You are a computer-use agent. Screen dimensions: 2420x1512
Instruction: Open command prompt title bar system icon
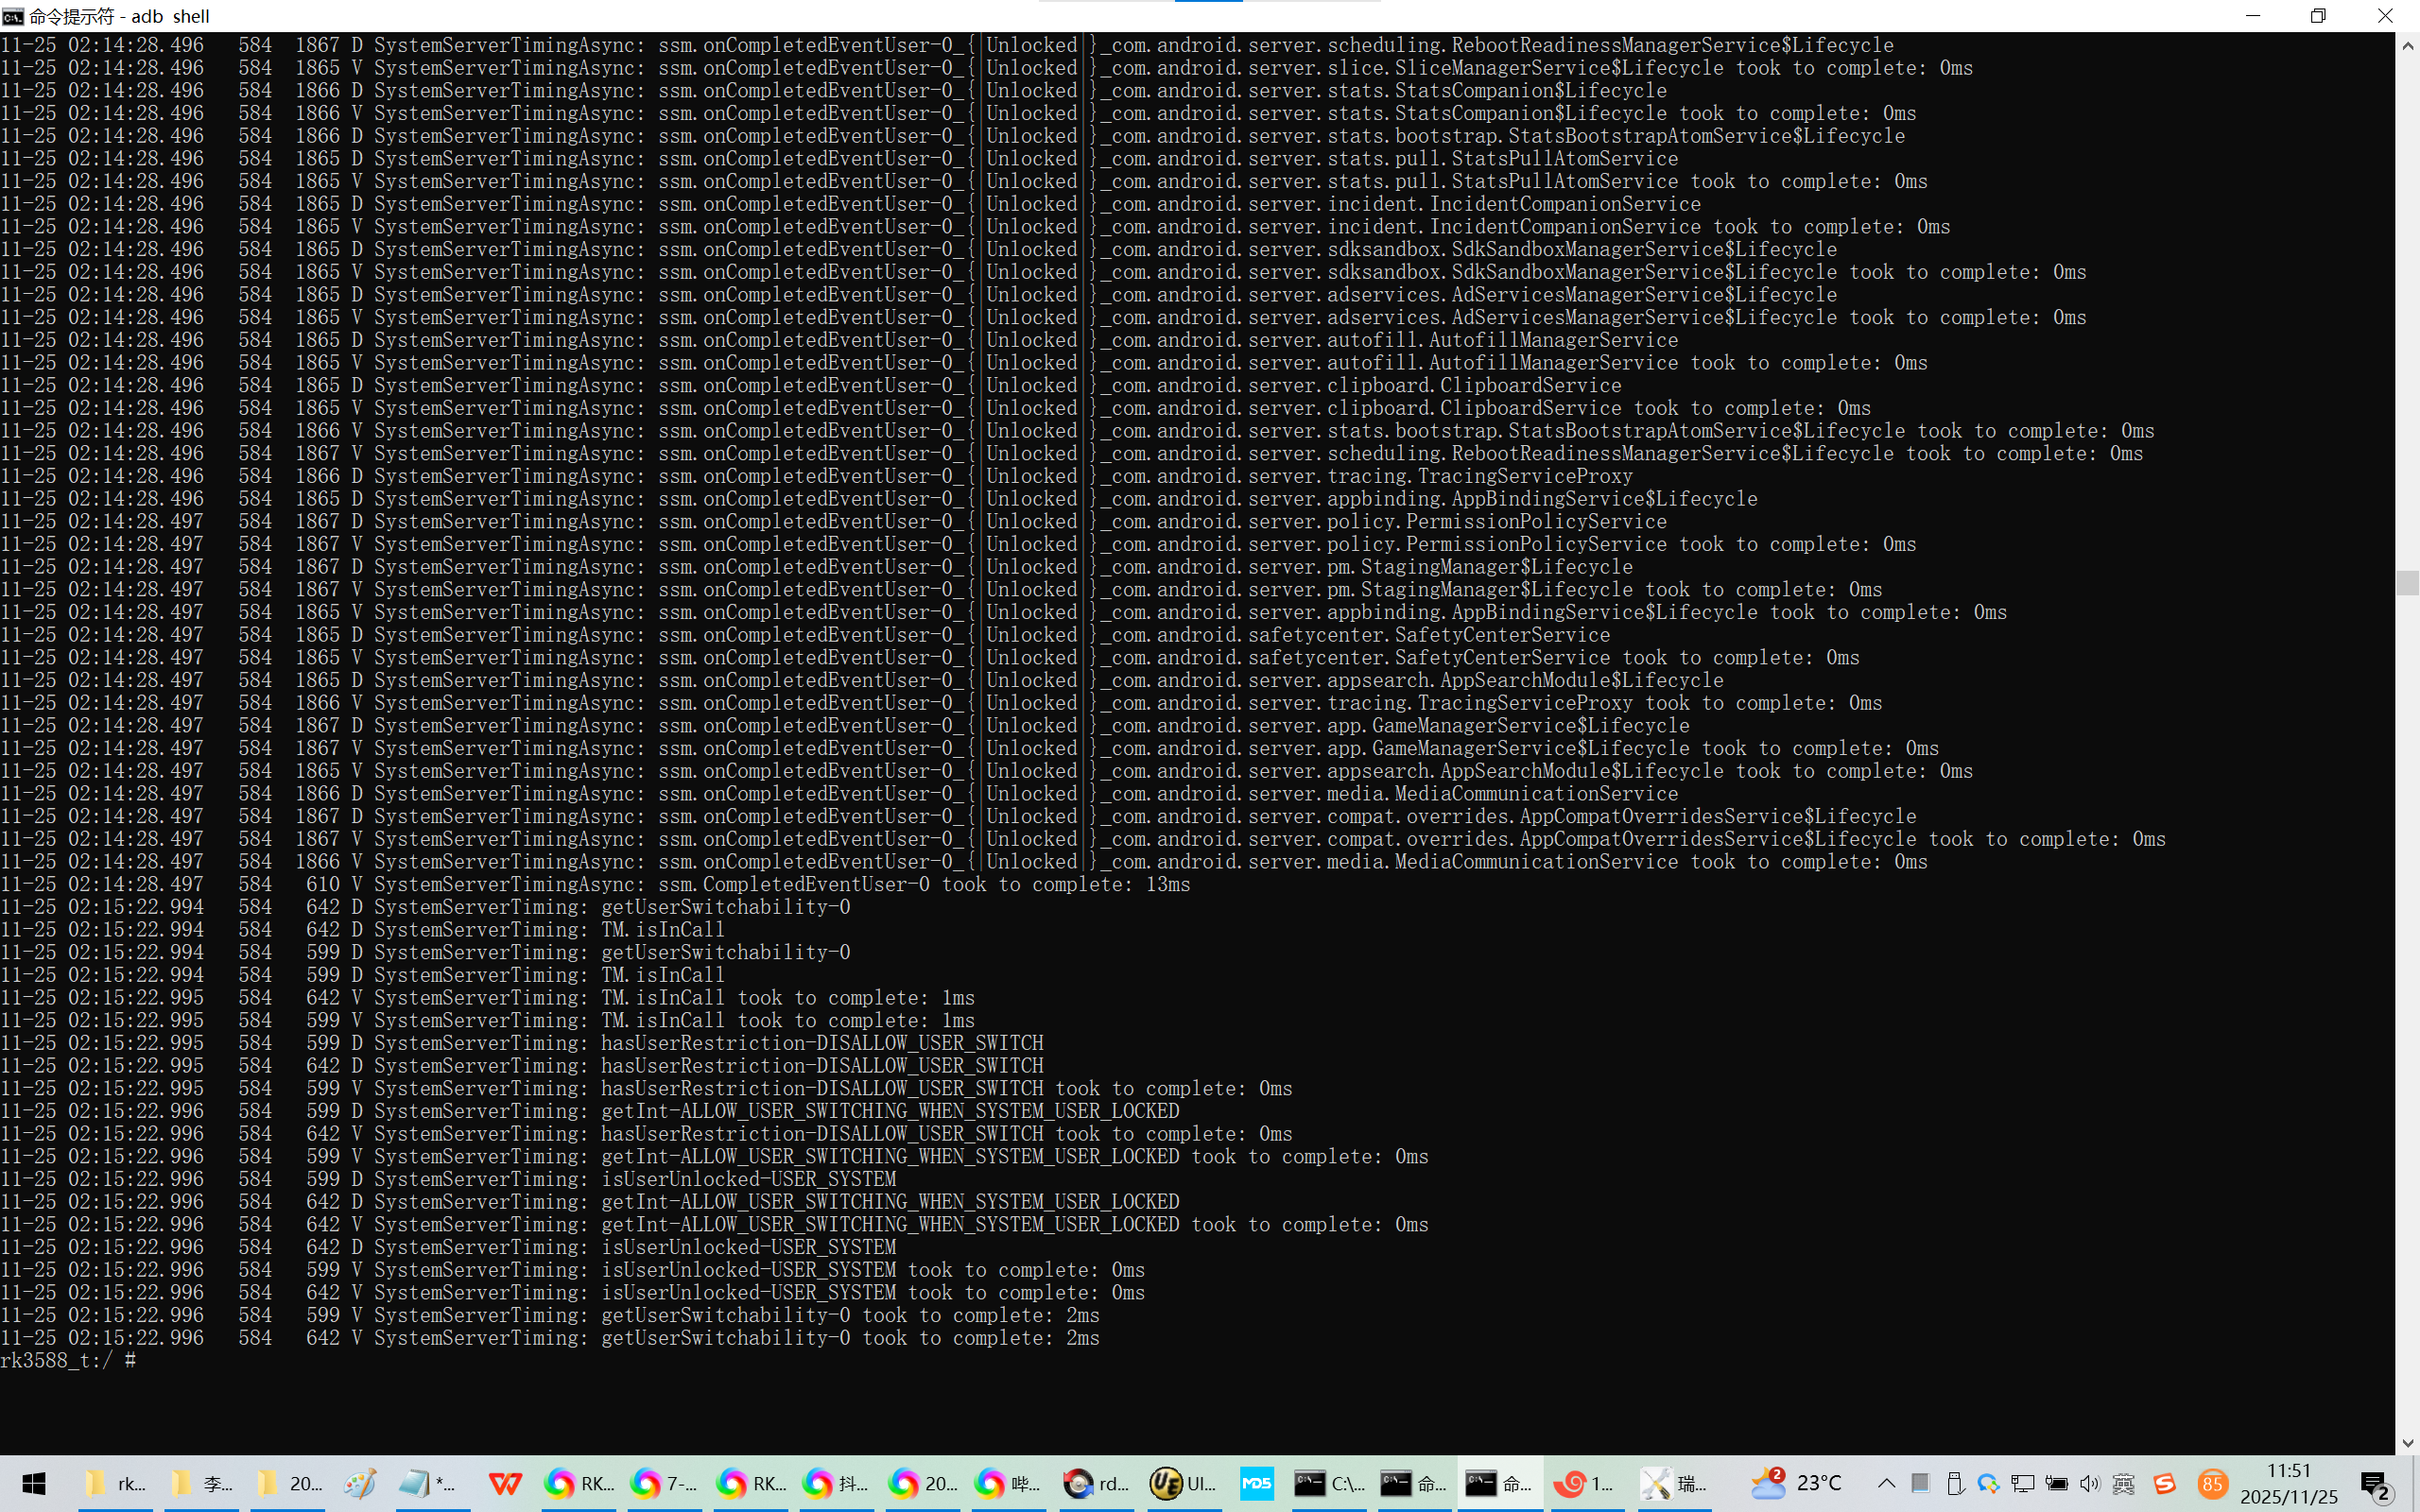pyautogui.click(x=13, y=16)
